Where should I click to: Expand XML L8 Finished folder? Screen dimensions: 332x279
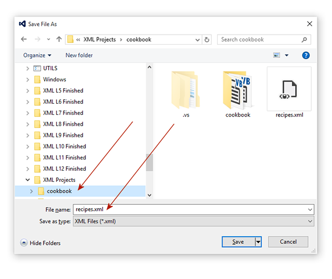click(x=28, y=124)
